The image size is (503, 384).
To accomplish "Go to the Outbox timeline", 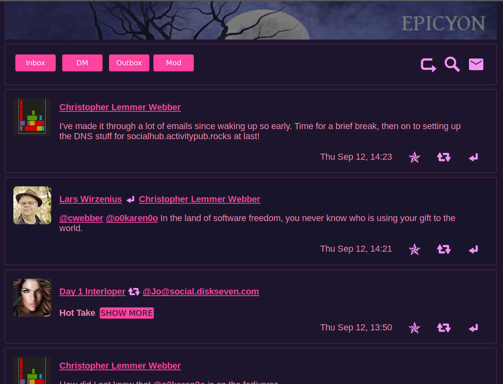I will click(x=129, y=63).
